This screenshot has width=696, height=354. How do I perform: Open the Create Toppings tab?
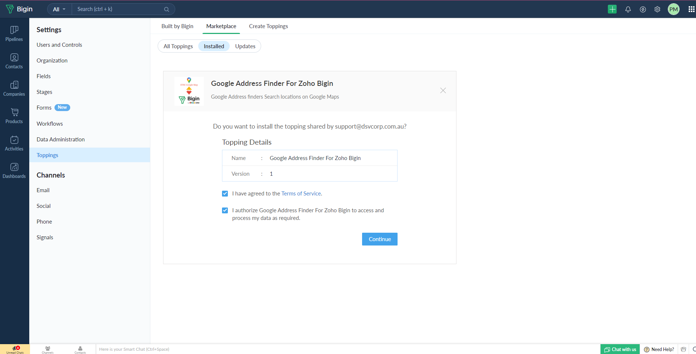click(268, 26)
